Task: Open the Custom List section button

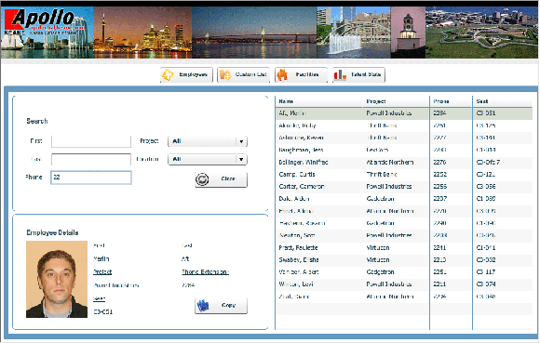Action: pos(244,74)
